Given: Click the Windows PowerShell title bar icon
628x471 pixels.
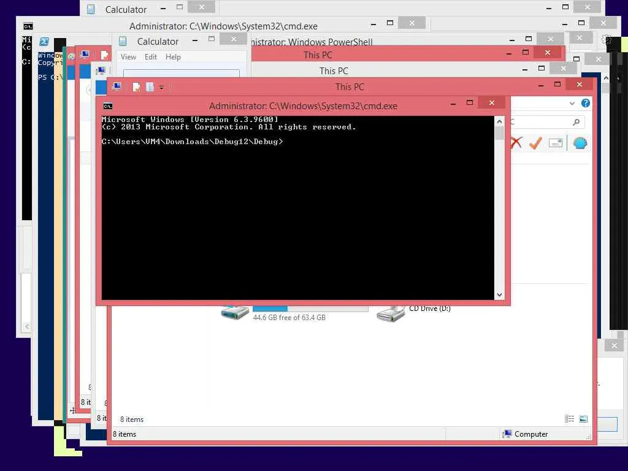Looking at the screenshot, I should click(x=44, y=41).
